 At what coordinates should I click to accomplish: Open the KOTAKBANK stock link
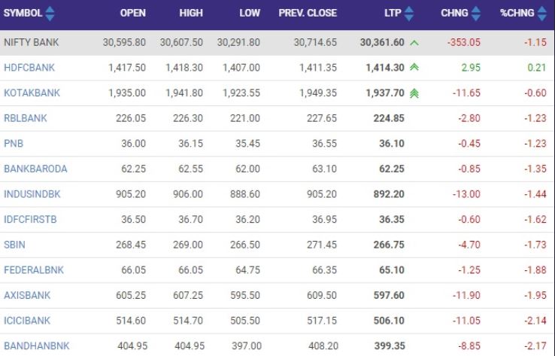point(32,93)
